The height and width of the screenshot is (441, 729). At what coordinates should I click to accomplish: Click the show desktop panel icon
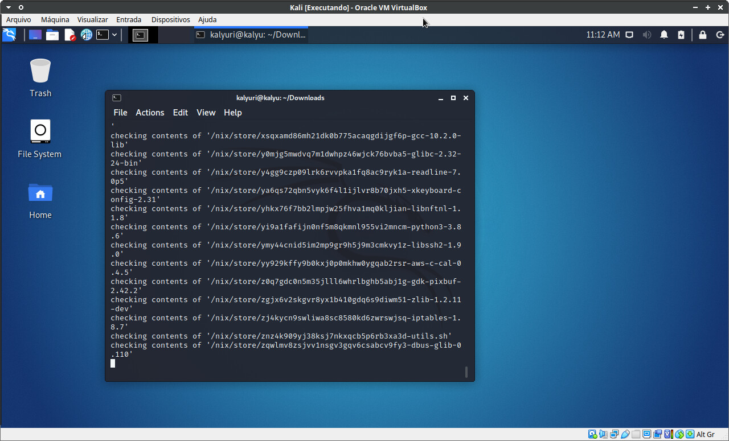(x=35, y=35)
